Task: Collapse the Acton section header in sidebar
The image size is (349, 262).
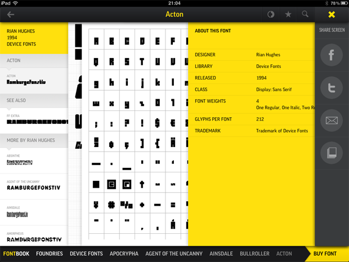Action: click(34, 61)
